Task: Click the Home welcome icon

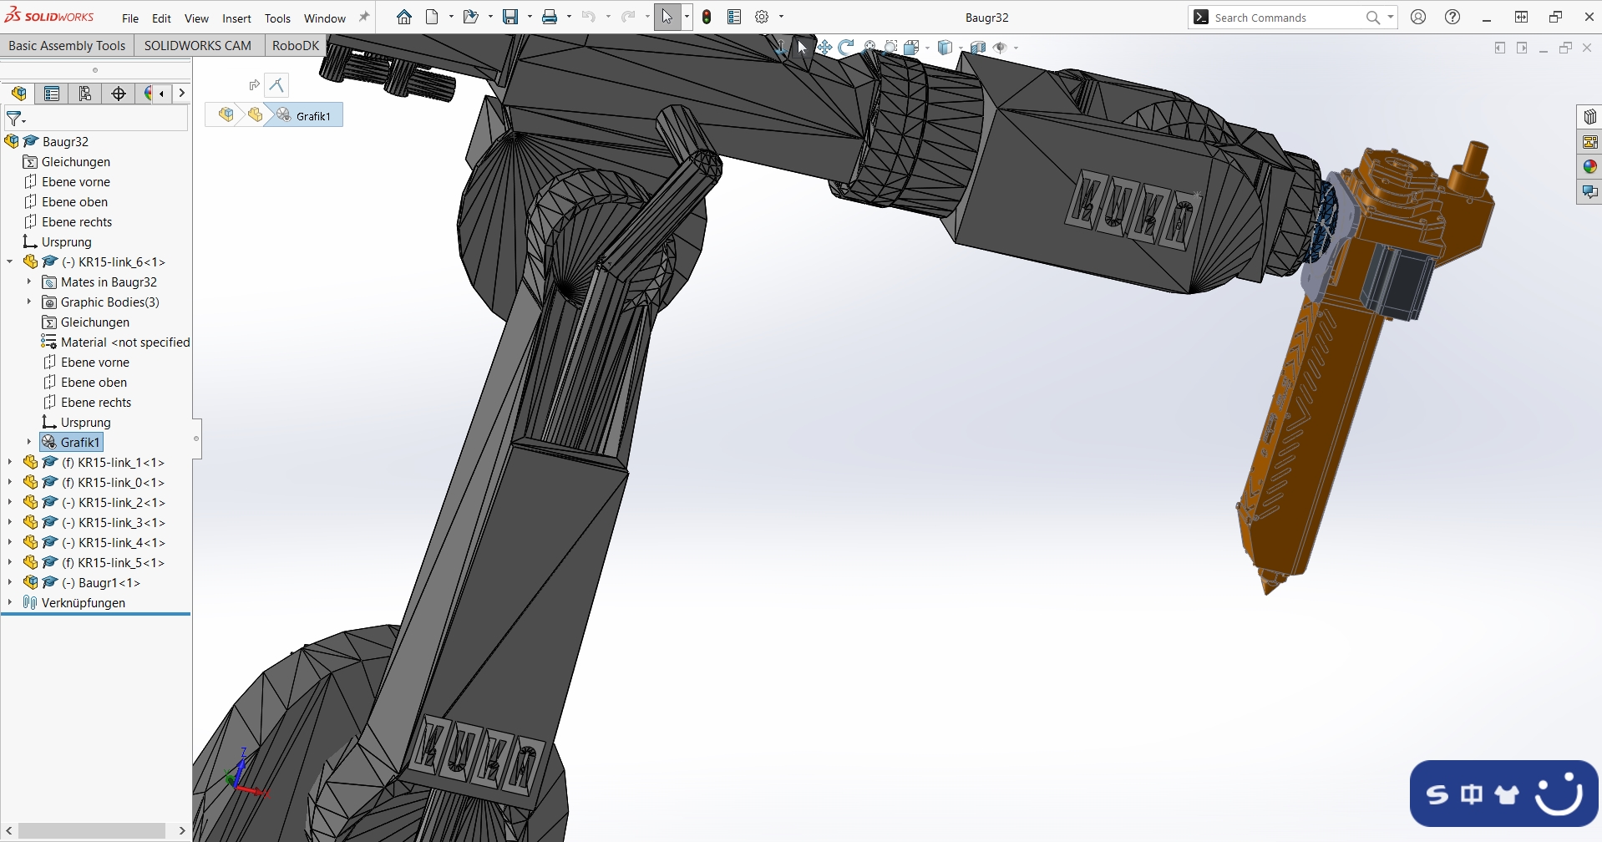Action: (404, 18)
